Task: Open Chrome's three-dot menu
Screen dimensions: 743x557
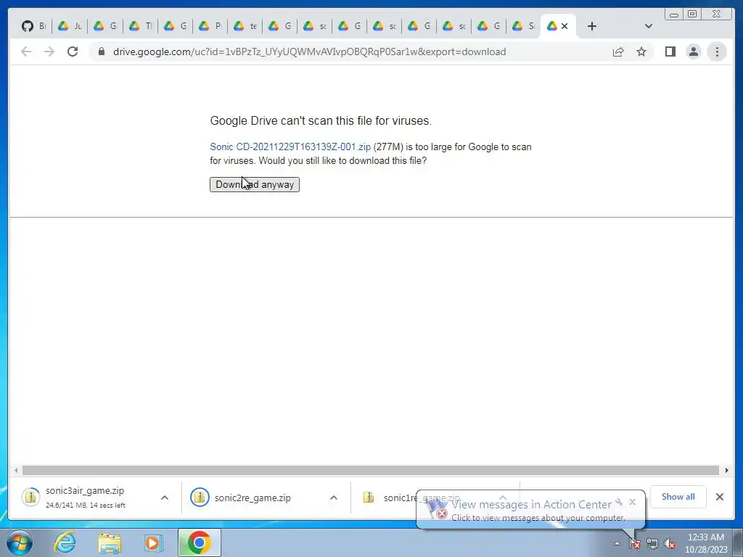Action: tap(717, 51)
